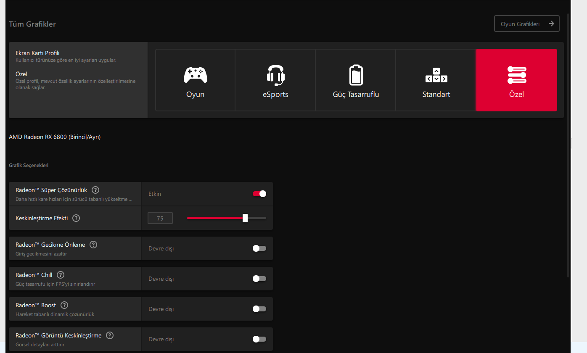Click Devre dışı status in Radeon Boost row
Screen dimensions: 587x353
point(161,309)
